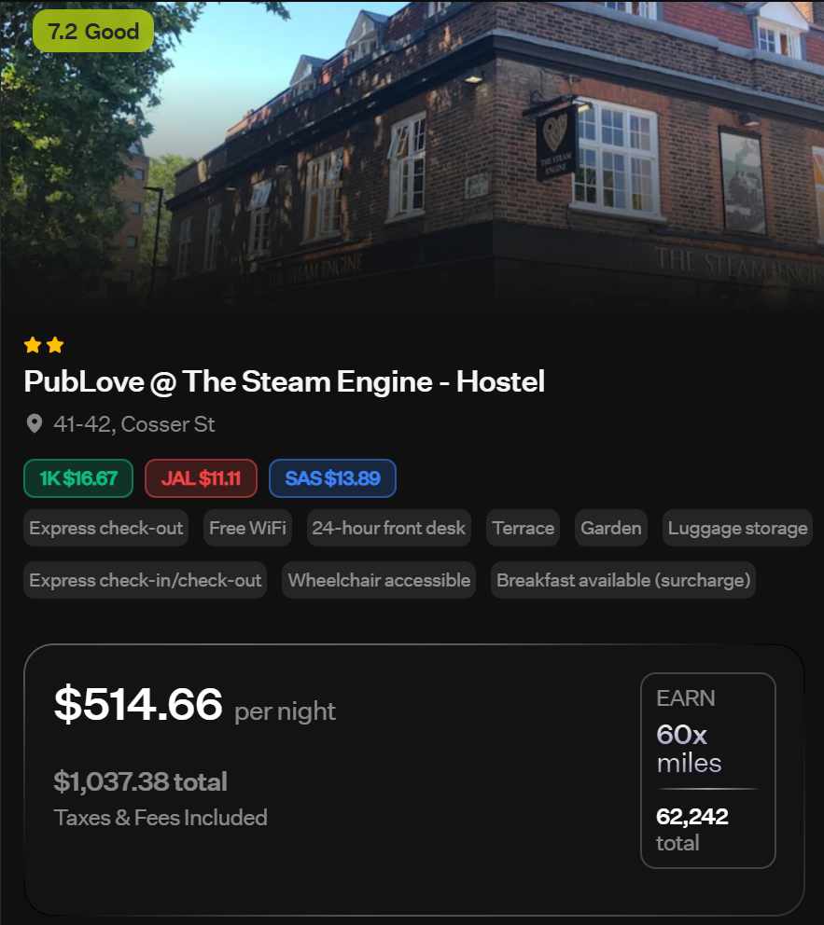Select the JAL $11.11 loyalty badge
This screenshot has width=824, height=925.
[201, 477]
